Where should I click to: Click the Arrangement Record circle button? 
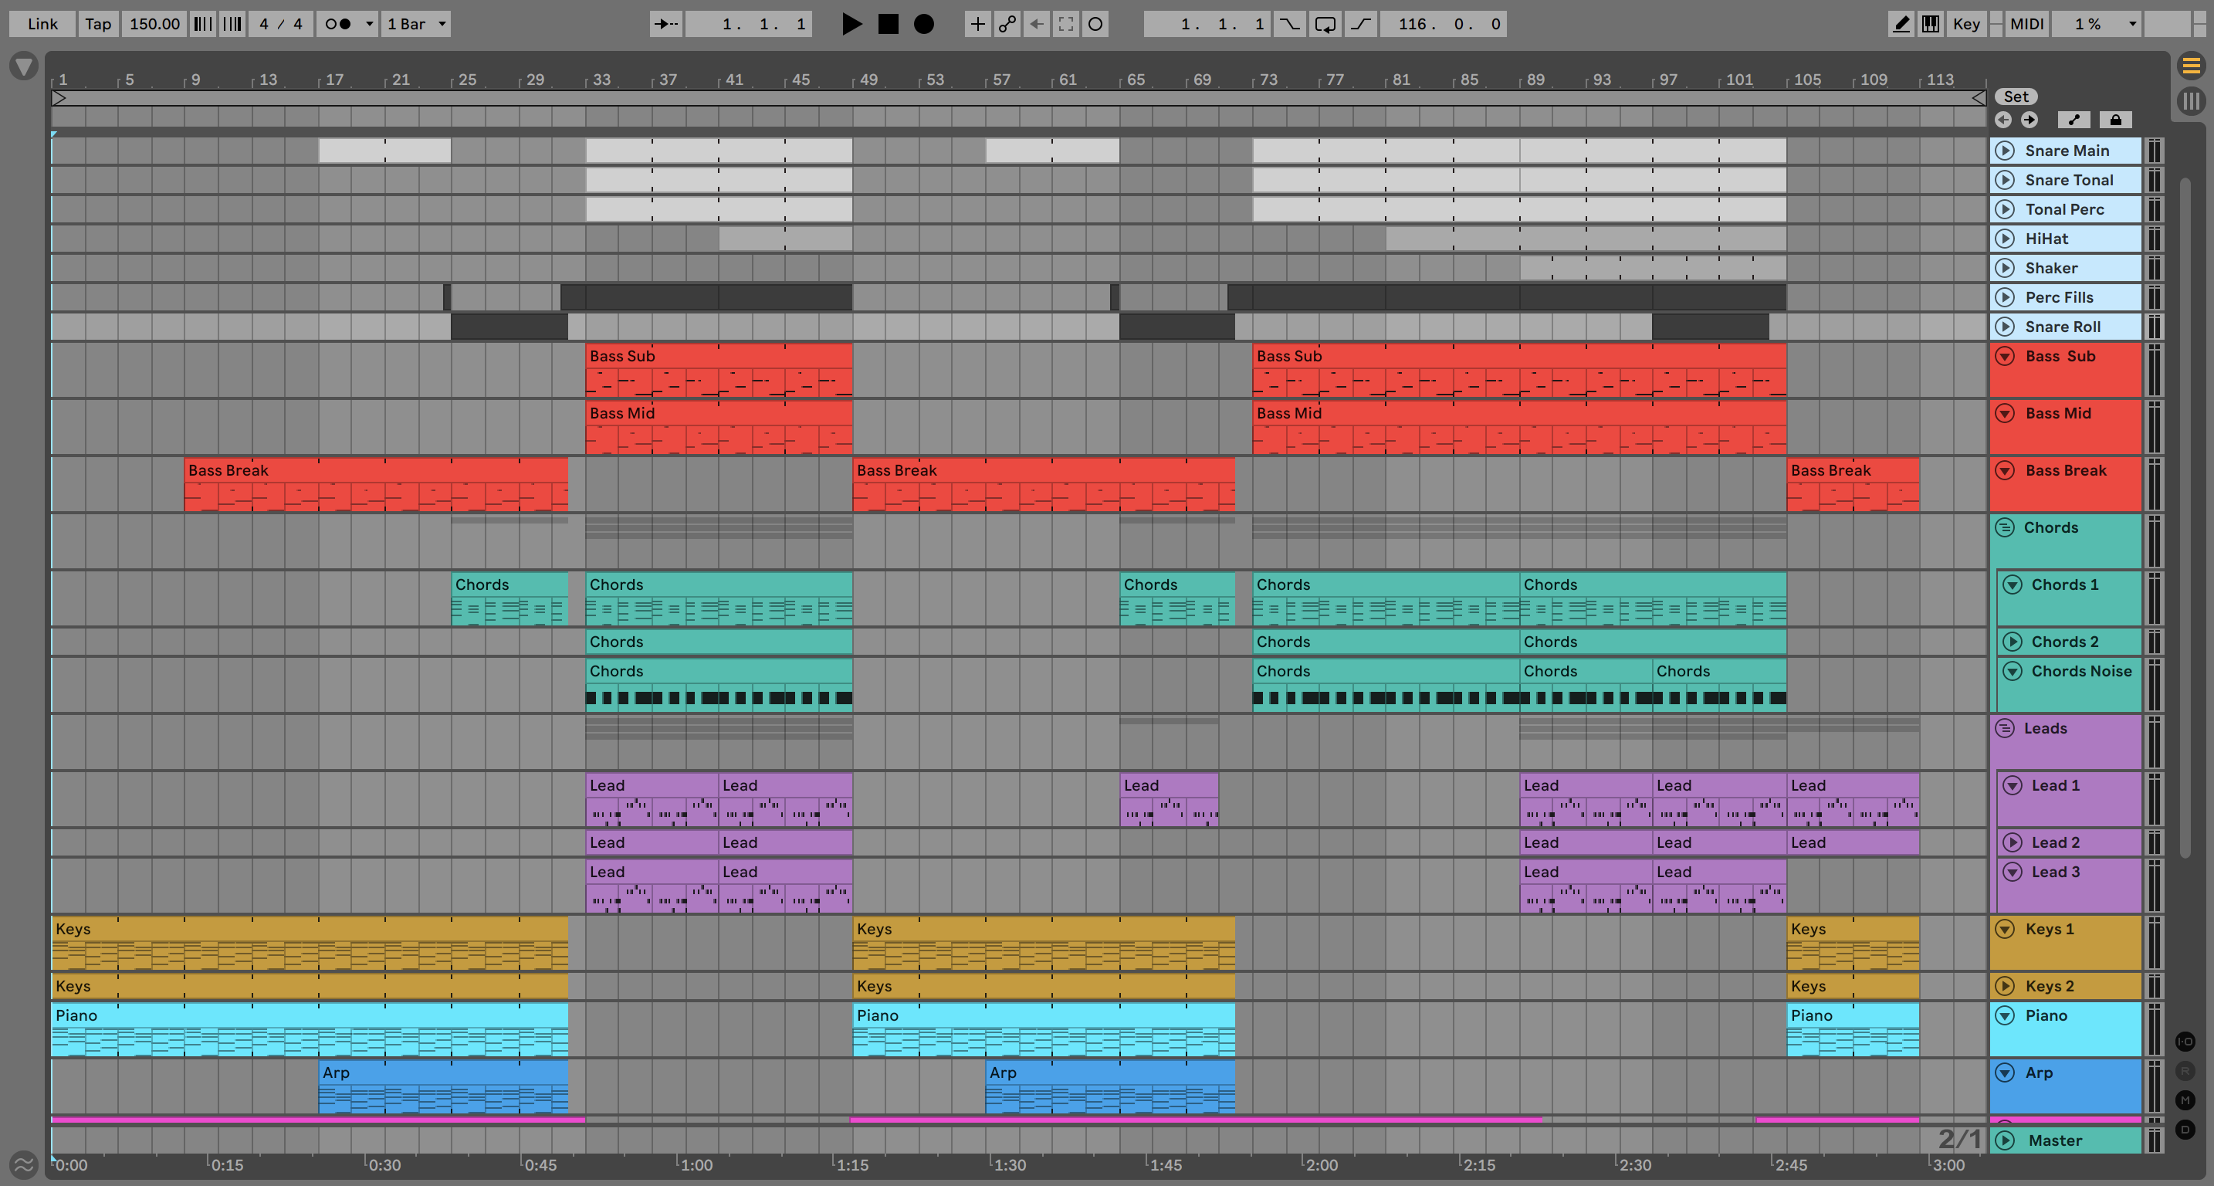click(x=924, y=24)
